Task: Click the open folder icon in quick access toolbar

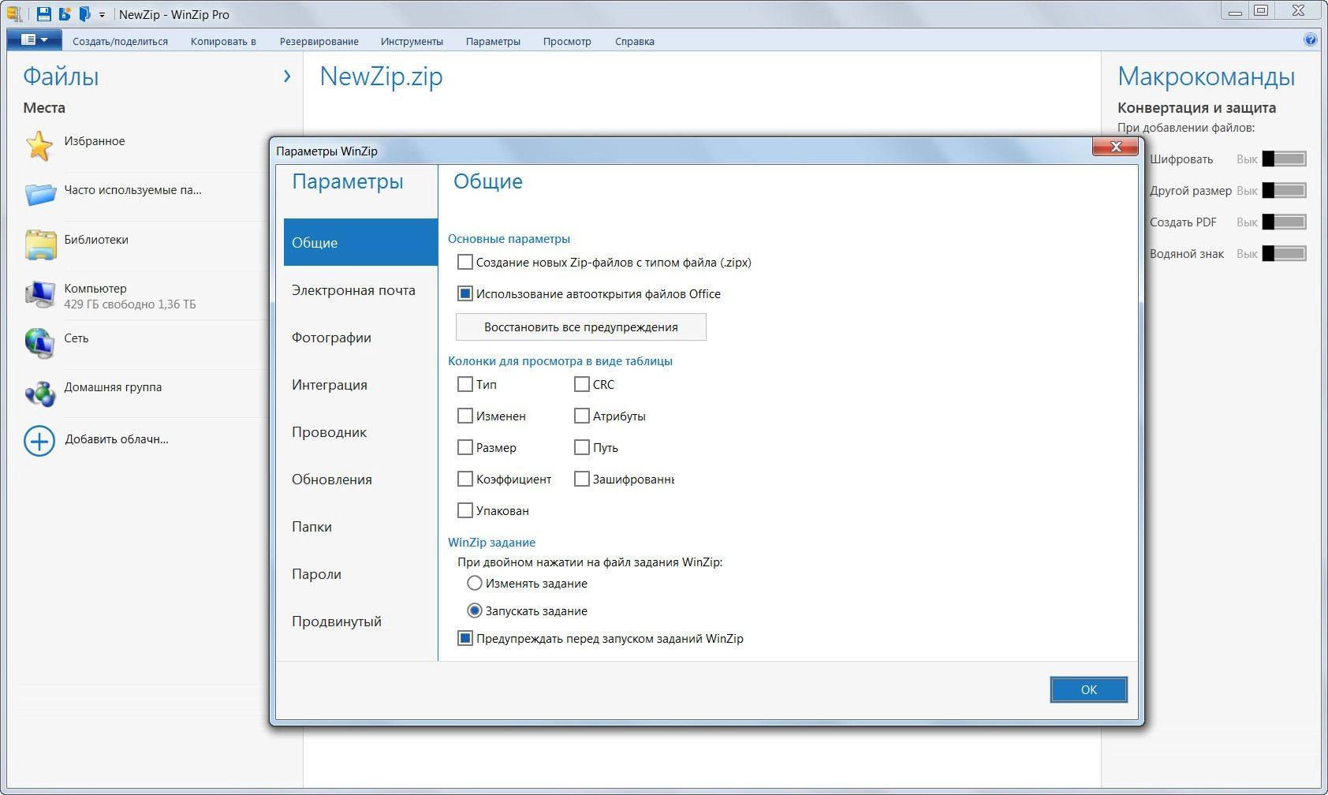Action: (x=84, y=13)
